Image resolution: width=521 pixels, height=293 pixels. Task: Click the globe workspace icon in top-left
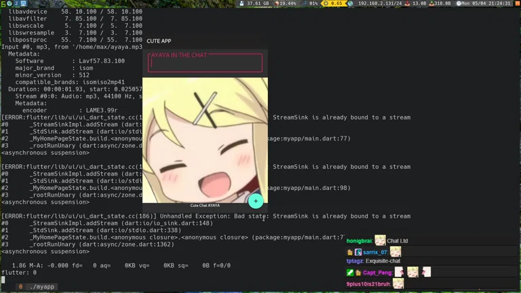point(9,3)
